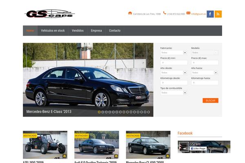The width and height of the screenshot is (245, 163).
Task: Focus the Precio (€) max field
Action: click(x=205, y=63)
